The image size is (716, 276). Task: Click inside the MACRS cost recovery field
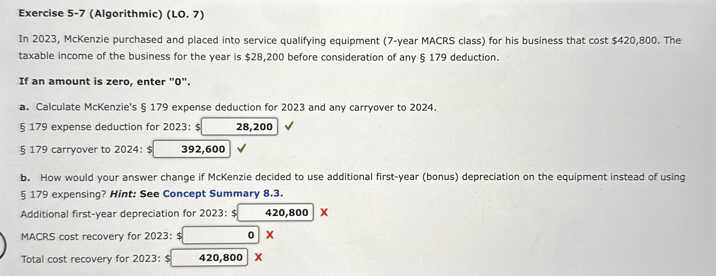(220, 235)
